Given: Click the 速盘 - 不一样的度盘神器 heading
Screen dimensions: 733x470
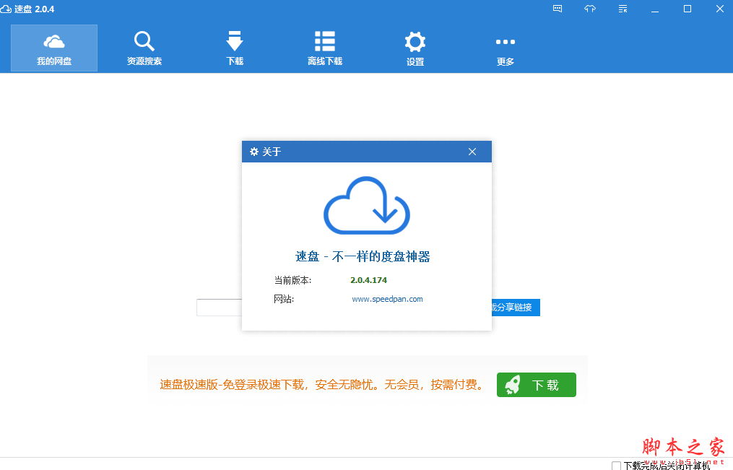Looking at the screenshot, I should pyautogui.click(x=363, y=256).
